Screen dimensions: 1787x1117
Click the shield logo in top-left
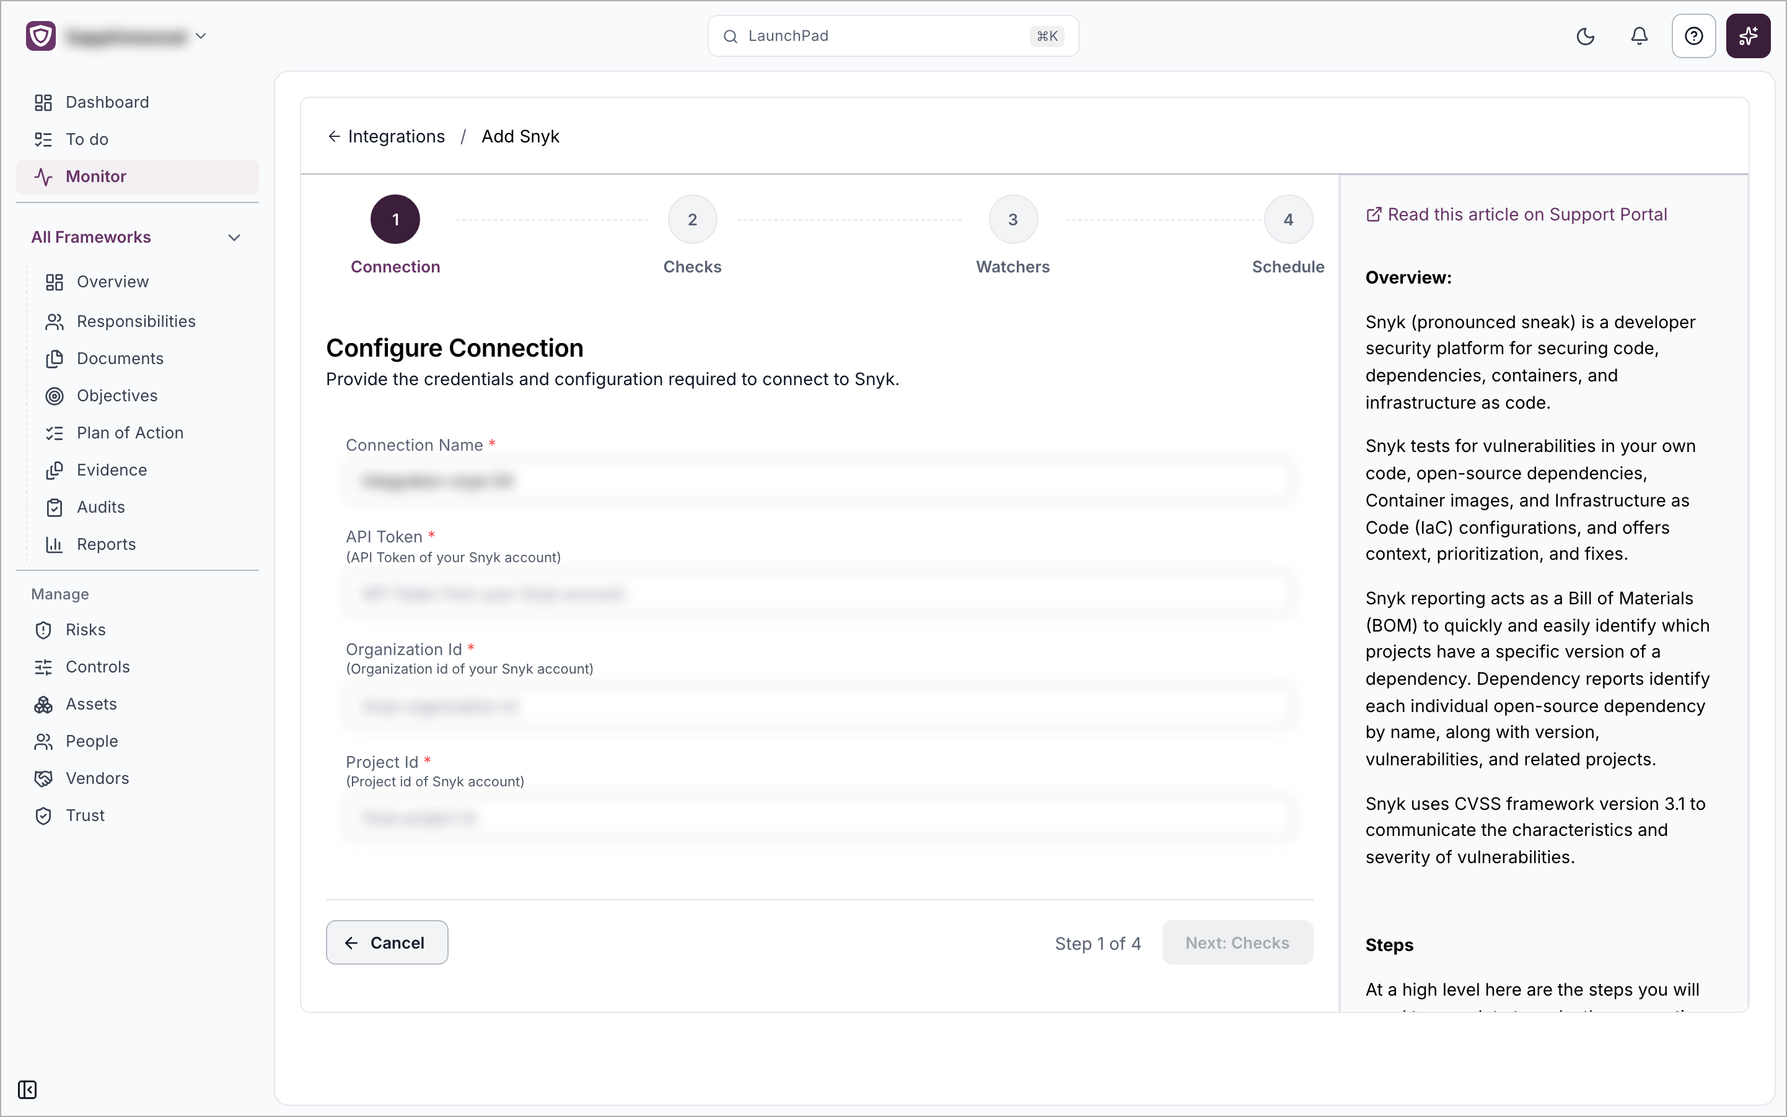coord(41,35)
